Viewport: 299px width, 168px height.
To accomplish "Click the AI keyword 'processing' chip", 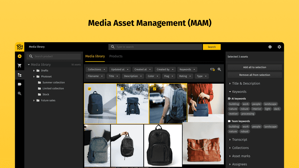I will pos(248,114).
